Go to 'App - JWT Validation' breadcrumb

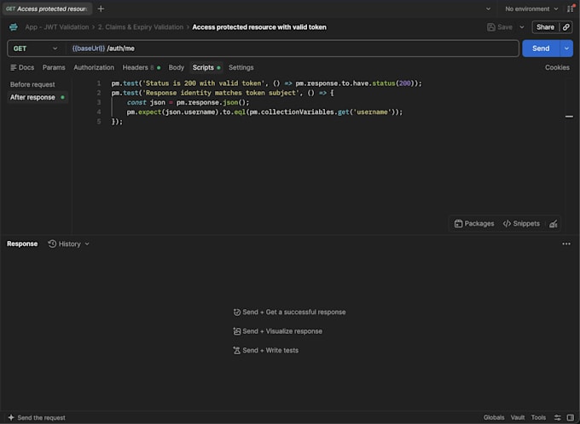57,27
